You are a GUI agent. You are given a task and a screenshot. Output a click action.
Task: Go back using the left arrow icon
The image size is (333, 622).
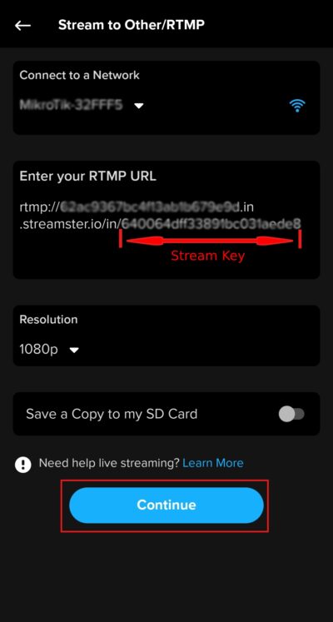(x=23, y=25)
